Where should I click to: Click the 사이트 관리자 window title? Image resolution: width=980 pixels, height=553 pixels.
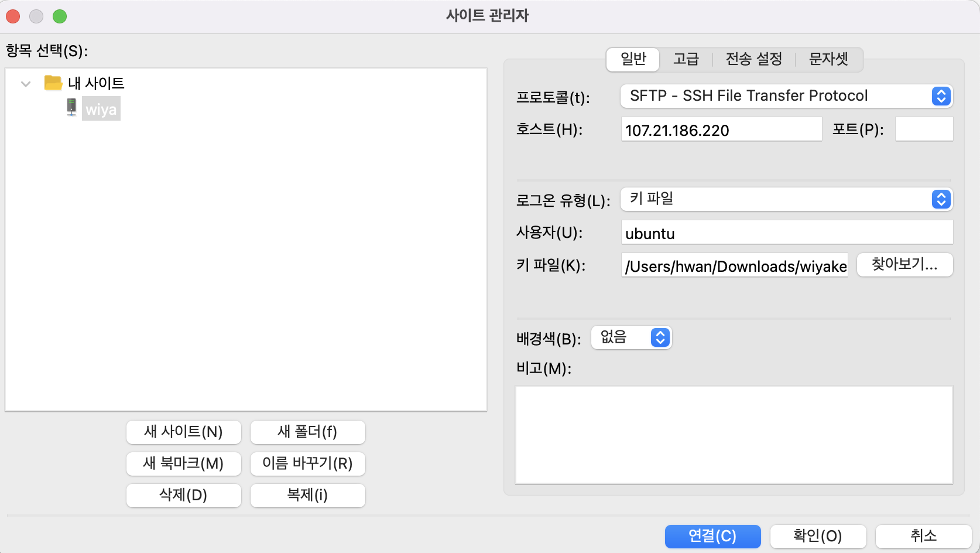point(487,16)
